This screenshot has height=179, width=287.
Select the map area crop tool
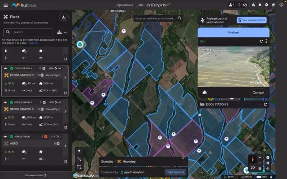(79, 166)
